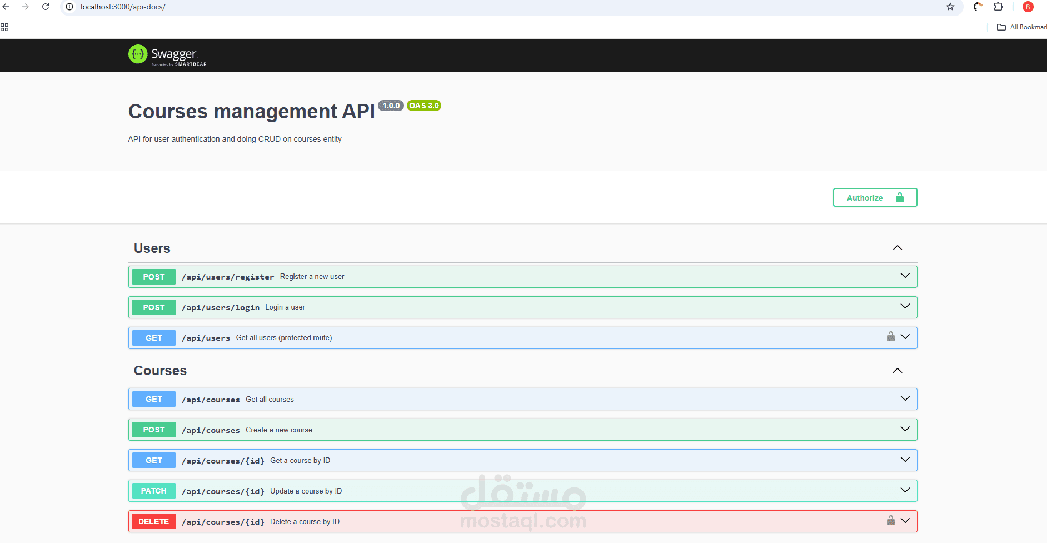Open the browser profile avatar
The height and width of the screenshot is (543, 1047).
pyautogui.click(x=1028, y=7)
